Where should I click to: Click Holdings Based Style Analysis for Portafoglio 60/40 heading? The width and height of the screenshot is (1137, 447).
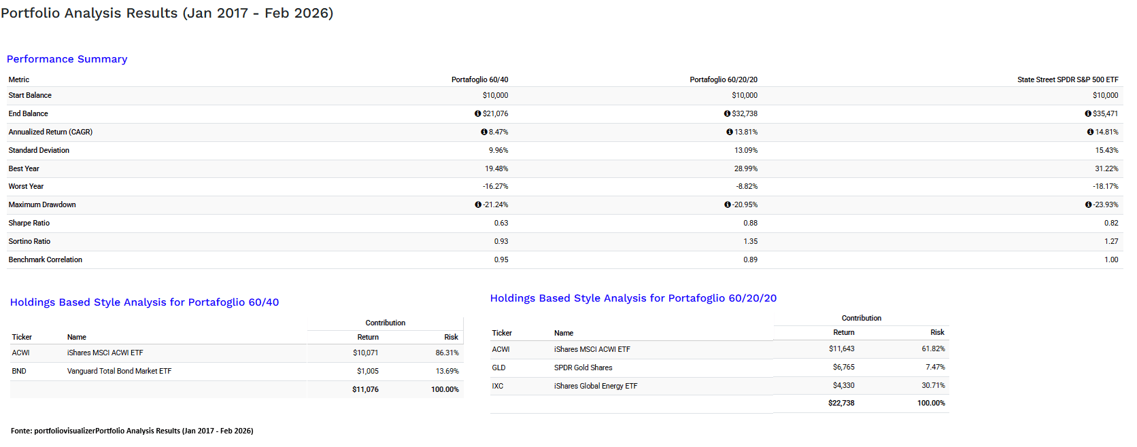[x=144, y=302]
